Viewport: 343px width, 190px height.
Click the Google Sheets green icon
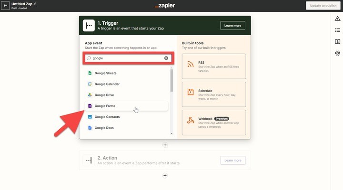coord(90,73)
